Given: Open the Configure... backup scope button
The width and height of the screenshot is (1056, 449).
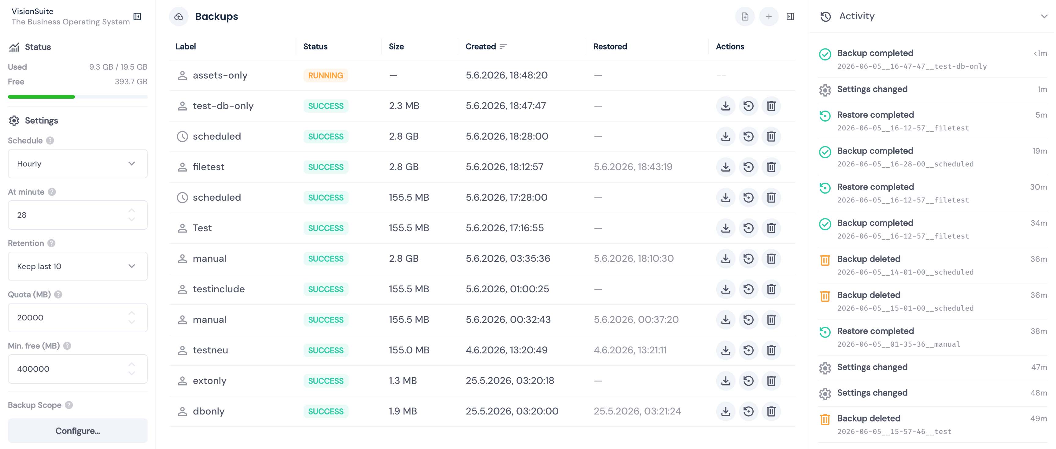Looking at the screenshot, I should (77, 431).
